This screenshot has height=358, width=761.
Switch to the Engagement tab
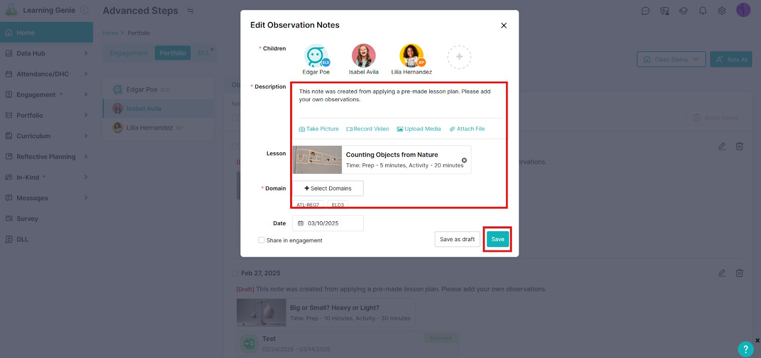[x=128, y=53]
